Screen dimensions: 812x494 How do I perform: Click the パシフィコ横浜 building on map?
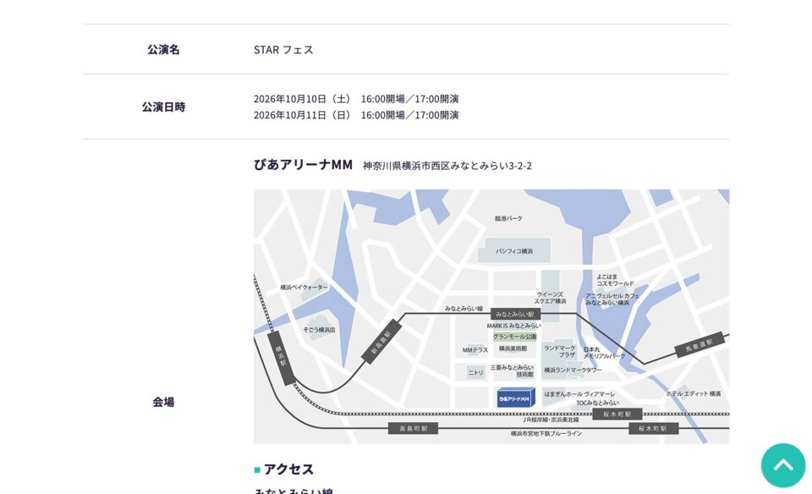coord(513,250)
